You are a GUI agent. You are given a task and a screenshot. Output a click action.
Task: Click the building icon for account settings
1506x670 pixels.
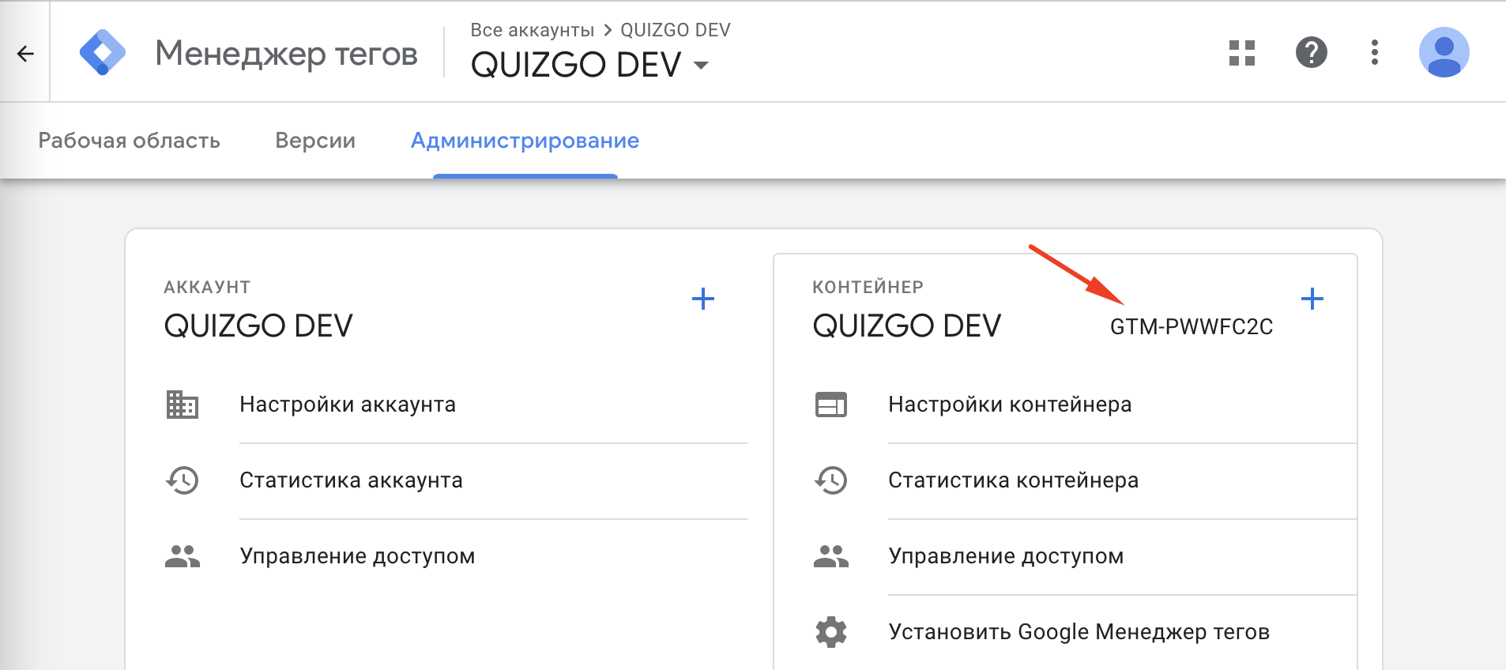[183, 405]
